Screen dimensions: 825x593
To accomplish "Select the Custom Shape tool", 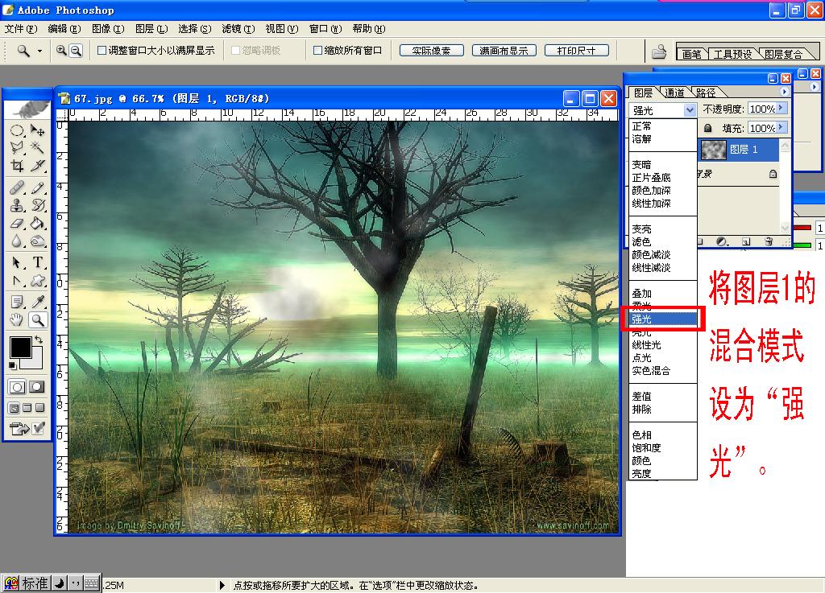I will click(37, 281).
